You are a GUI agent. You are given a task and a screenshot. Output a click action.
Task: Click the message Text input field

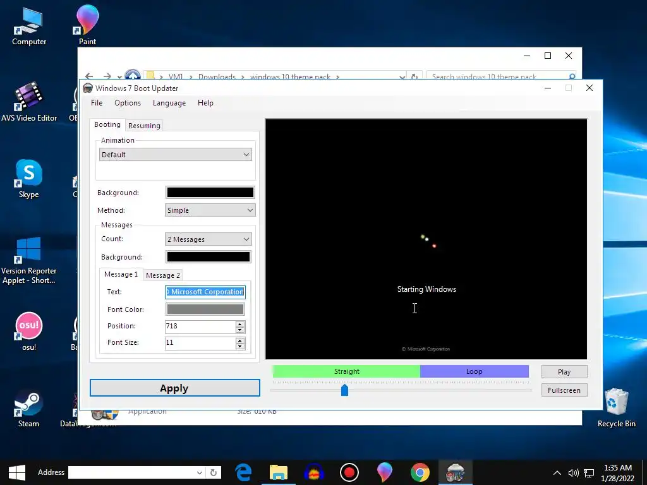click(x=205, y=292)
